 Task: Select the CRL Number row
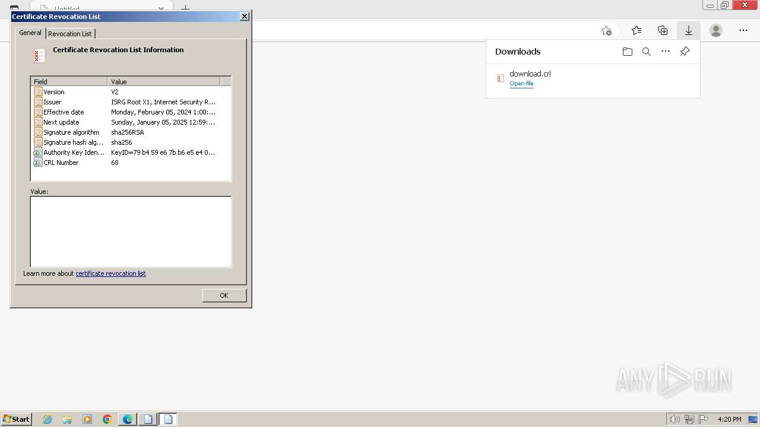131,162
